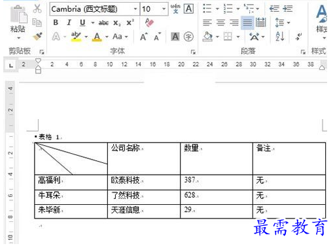The height and width of the screenshot is (248, 333).
Task: Click the Clear Formatting eraser icon
Action: coord(149,22)
